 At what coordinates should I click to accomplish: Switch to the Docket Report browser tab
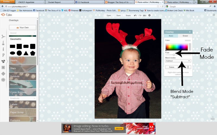[60, 2]
